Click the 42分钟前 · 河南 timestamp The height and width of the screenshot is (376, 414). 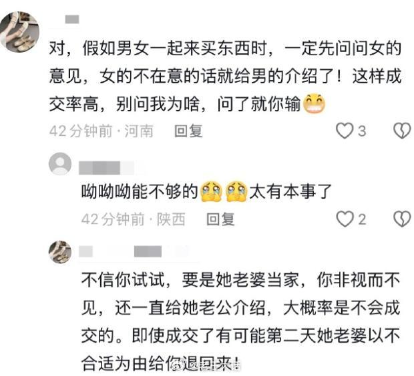(101, 131)
